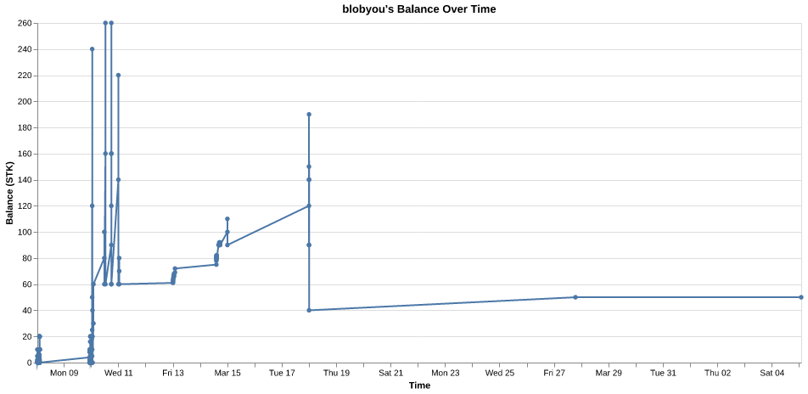The image size is (808, 394).
Task: Click the "Mar 15" date label
Action: [227, 373]
